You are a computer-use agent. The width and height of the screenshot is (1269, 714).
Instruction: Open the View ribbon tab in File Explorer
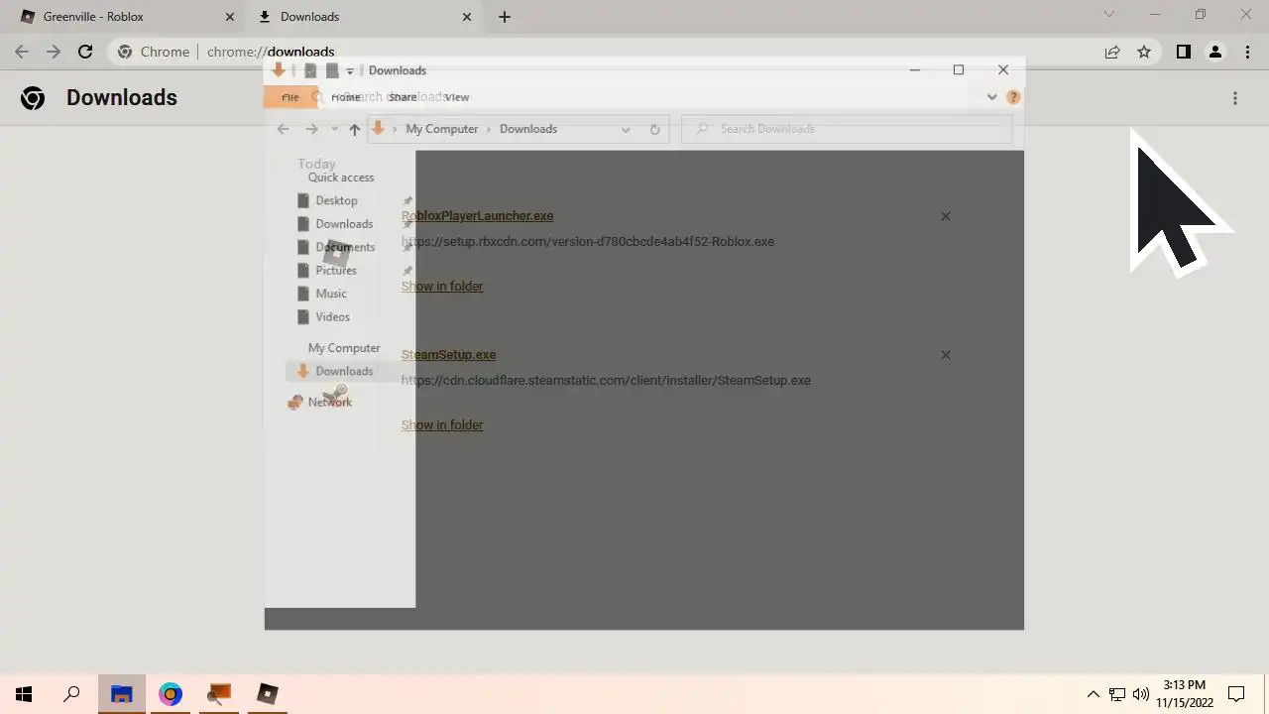point(457,97)
